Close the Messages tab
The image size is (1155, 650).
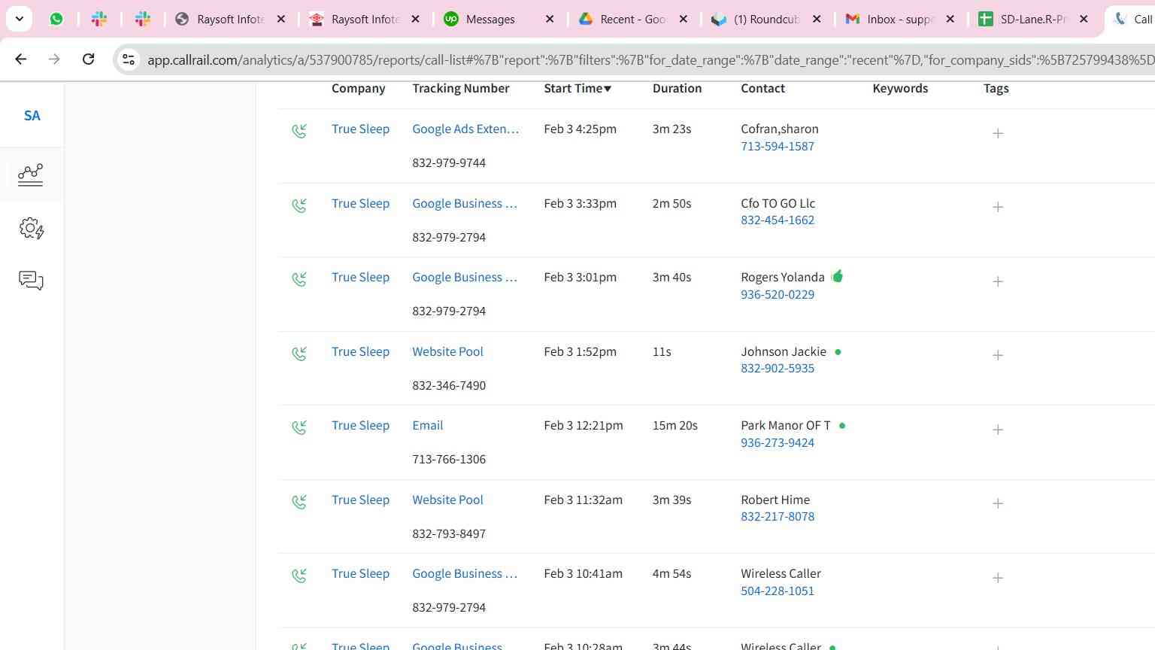(550, 19)
